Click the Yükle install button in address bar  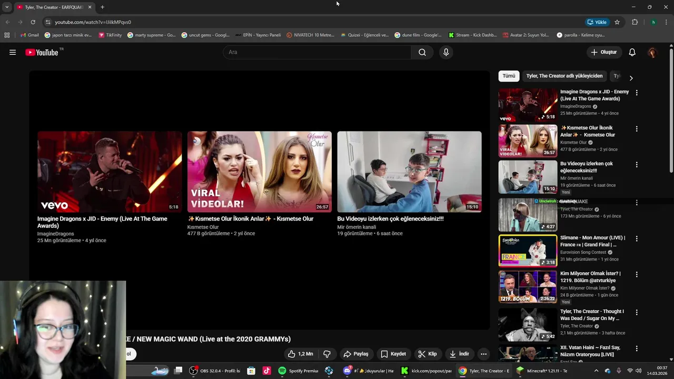[x=597, y=22]
